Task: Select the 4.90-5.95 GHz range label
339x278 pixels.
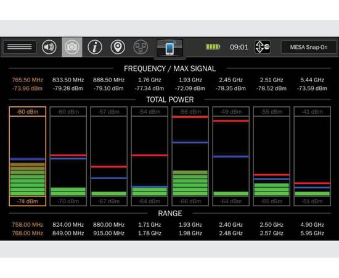Action: coord(312,229)
